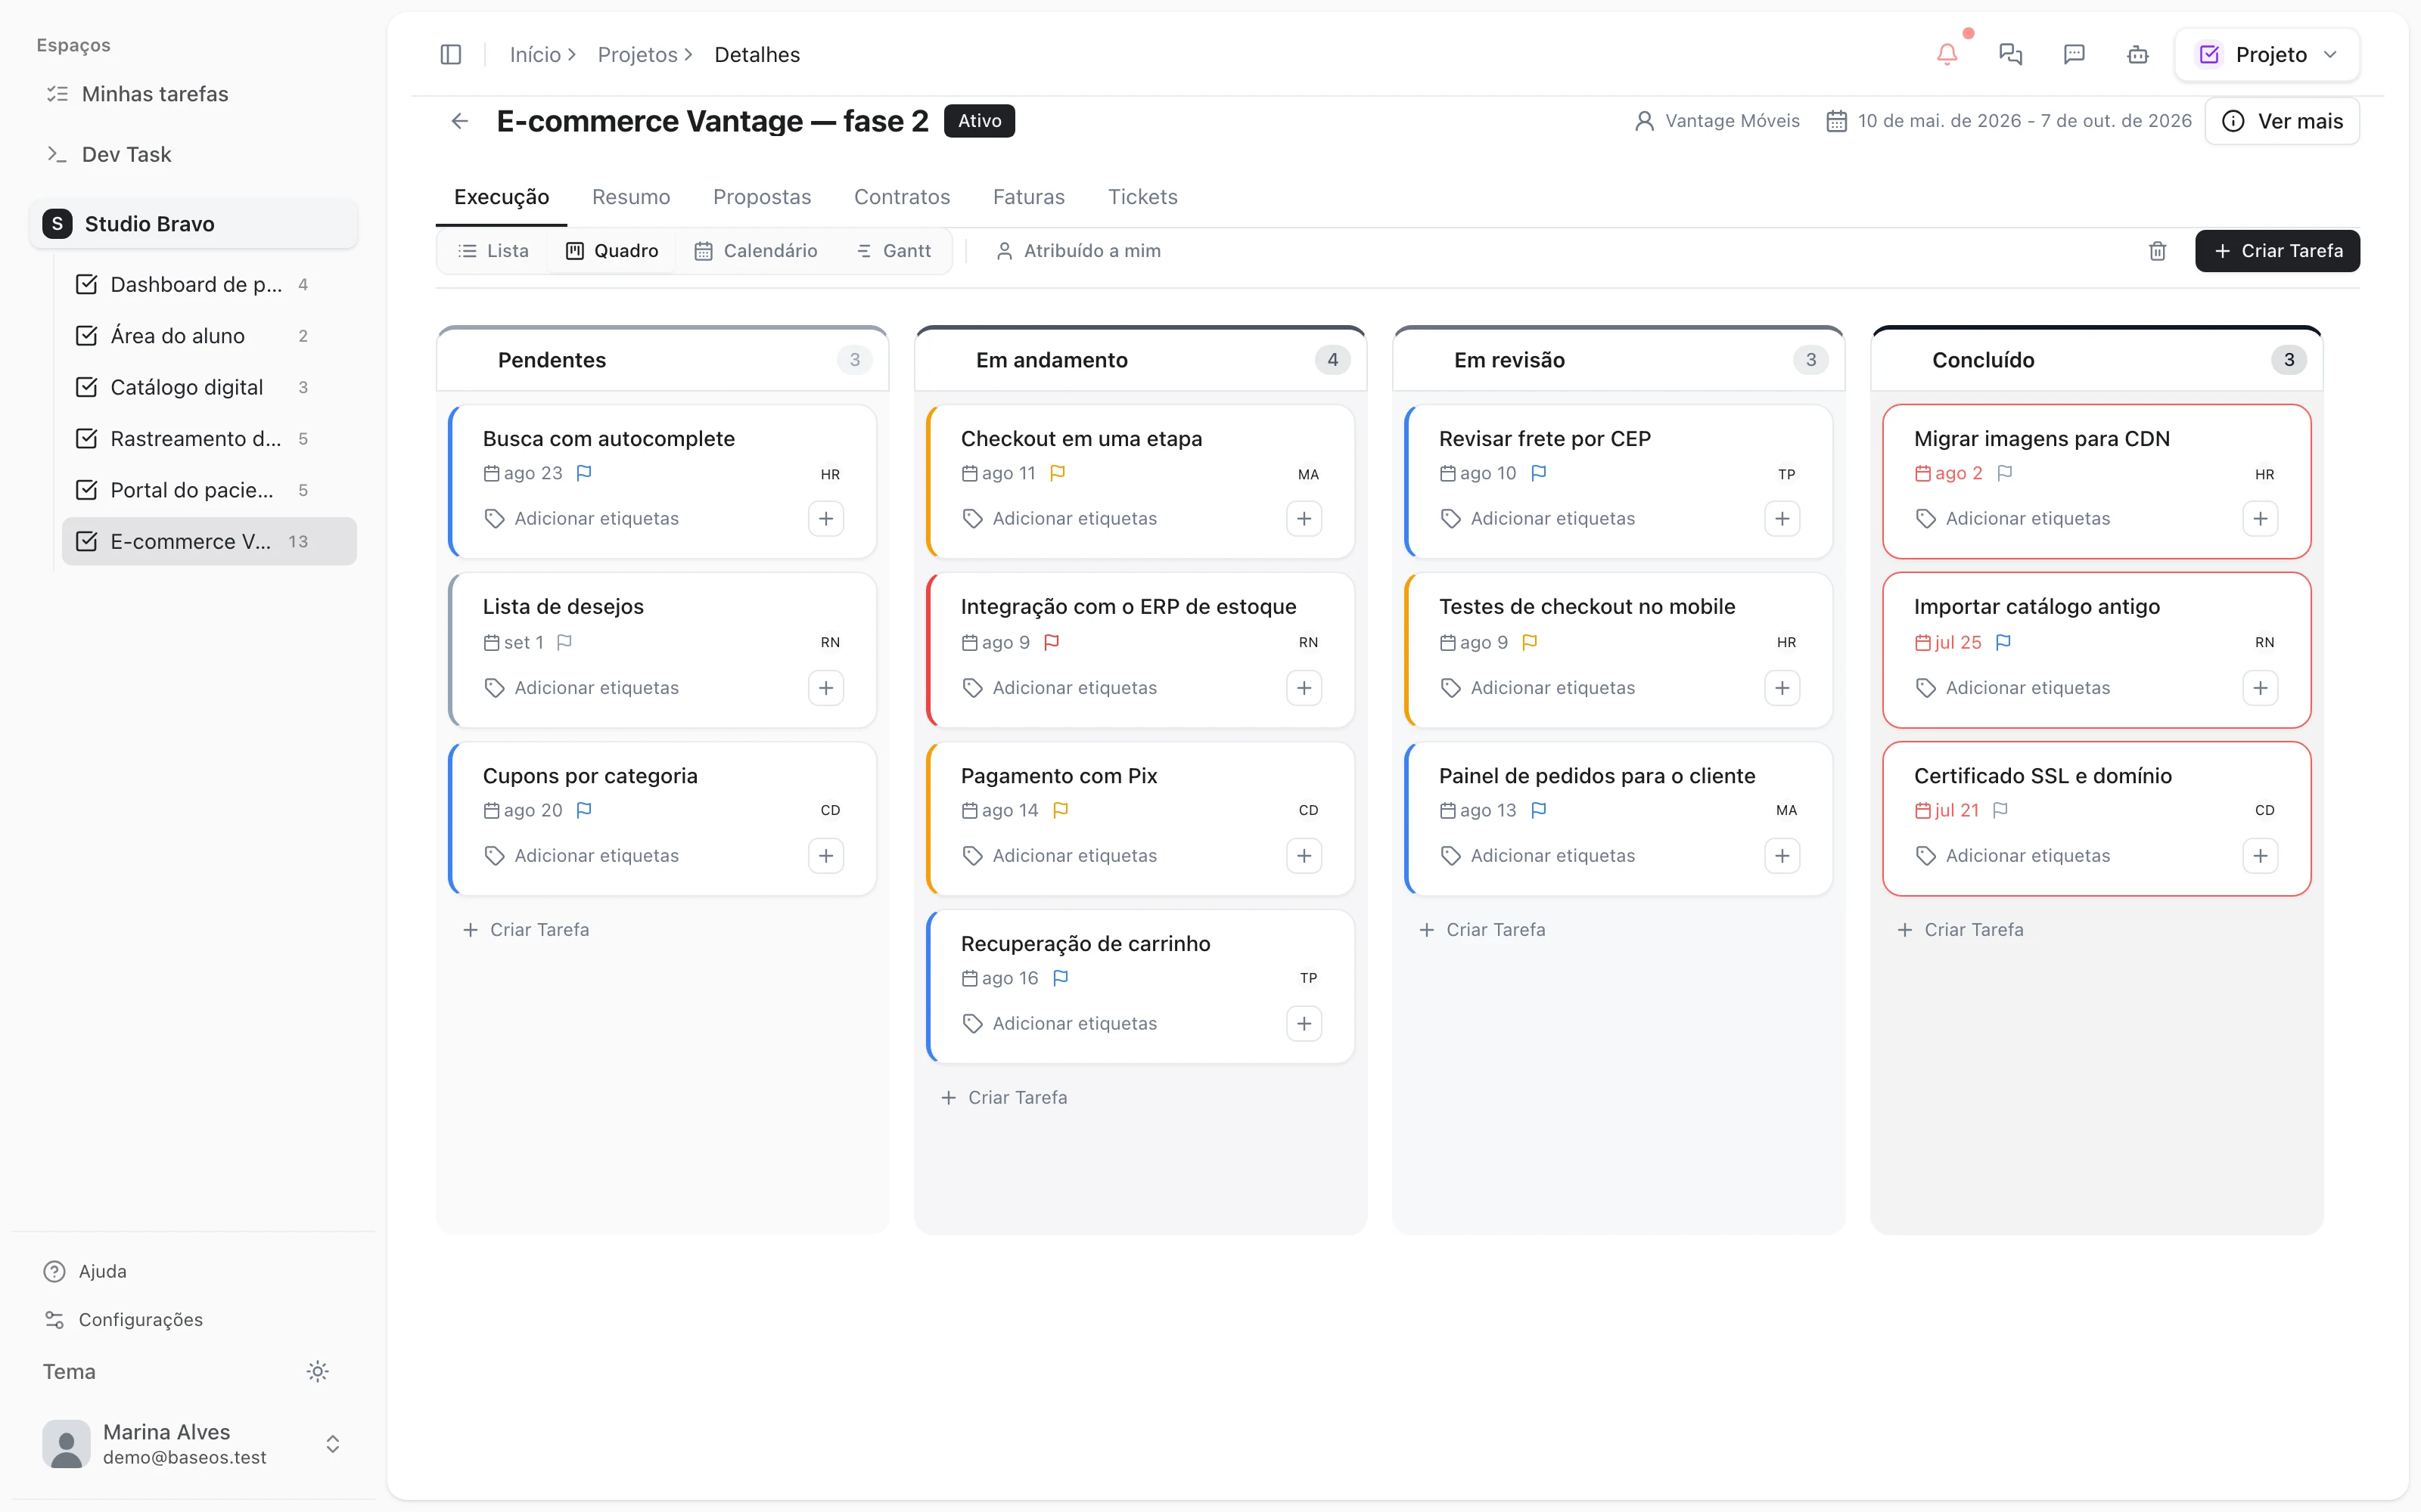Click tag icon on Cupons por categoria
2421x1512 pixels.
coord(494,856)
